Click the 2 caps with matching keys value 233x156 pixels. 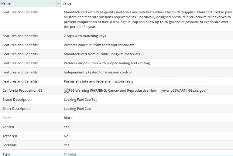pyautogui.click(x=85, y=36)
